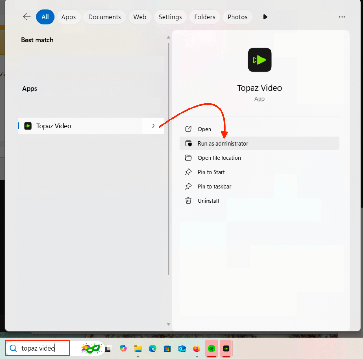Image resolution: width=363 pixels, height=359 pixels.
Task: Click the pin icon beside Pin to taskbar
Action: pos(188,186)
